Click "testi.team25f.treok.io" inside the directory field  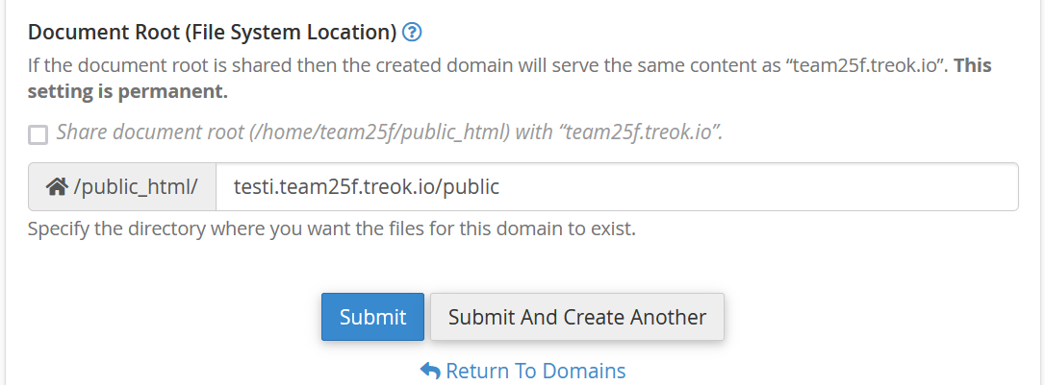pos(330,187)
